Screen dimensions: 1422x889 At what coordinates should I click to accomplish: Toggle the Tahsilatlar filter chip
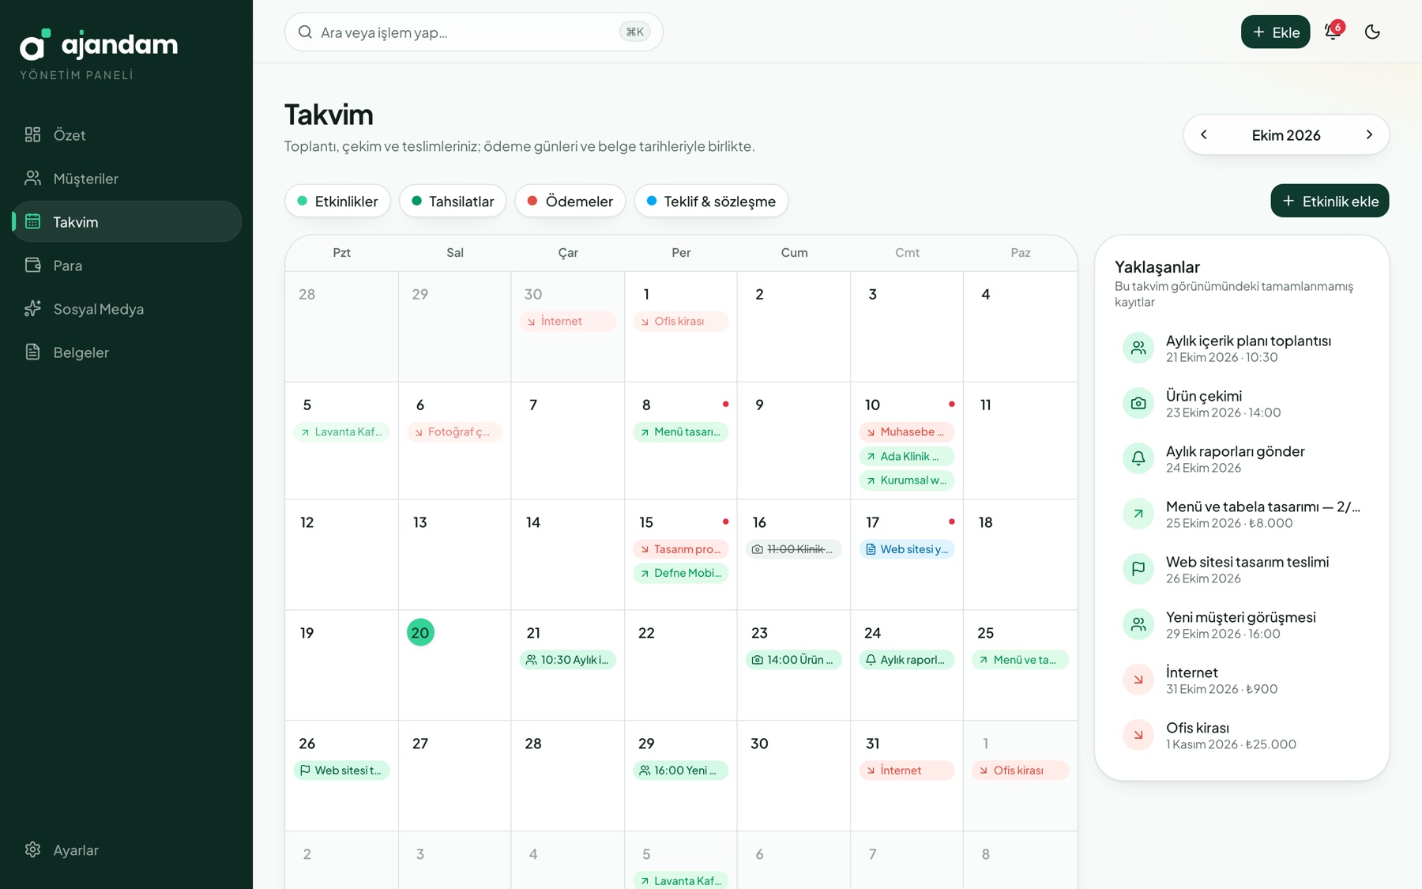[453, 201]
